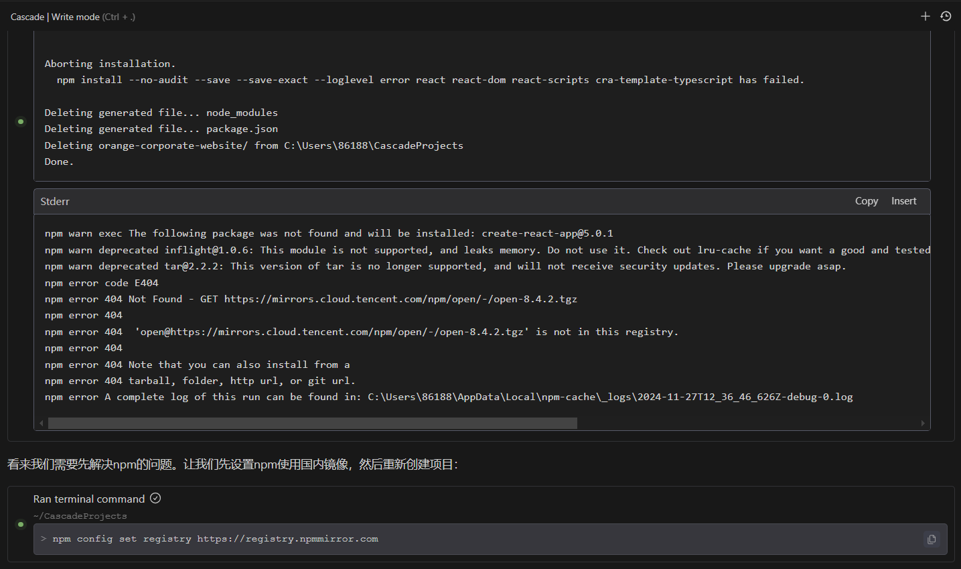Image resolution: width=961 pixels, height=569 pixels.
Task: Click the 'npm warn deprecated inflight@1.0.6' line
Action: click(x=488, y=250)
